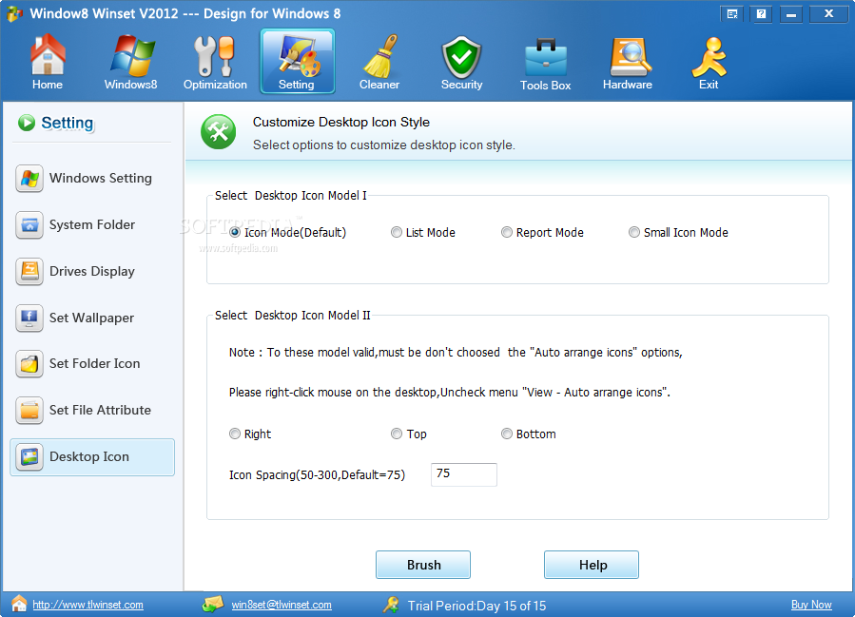This screenshot has width=855, height=617.
Task: Open the Optimization wrench icon
Action: tap(214, 55)
